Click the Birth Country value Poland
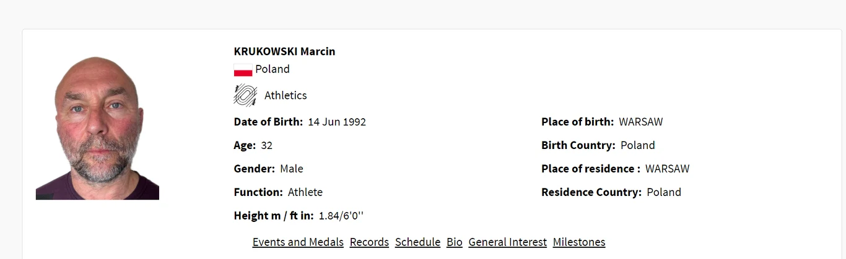Image resolution: width=846 pixels, height=259 pixels. [x=638, y=145]
